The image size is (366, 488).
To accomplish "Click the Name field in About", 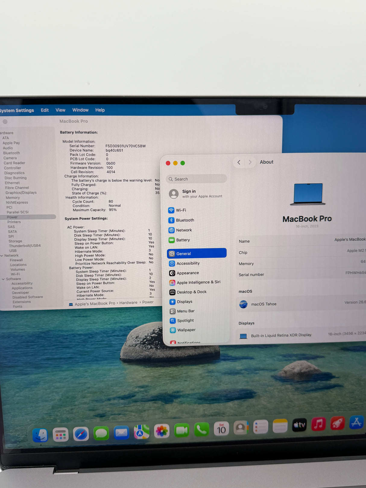I will (x=301, y=241).
